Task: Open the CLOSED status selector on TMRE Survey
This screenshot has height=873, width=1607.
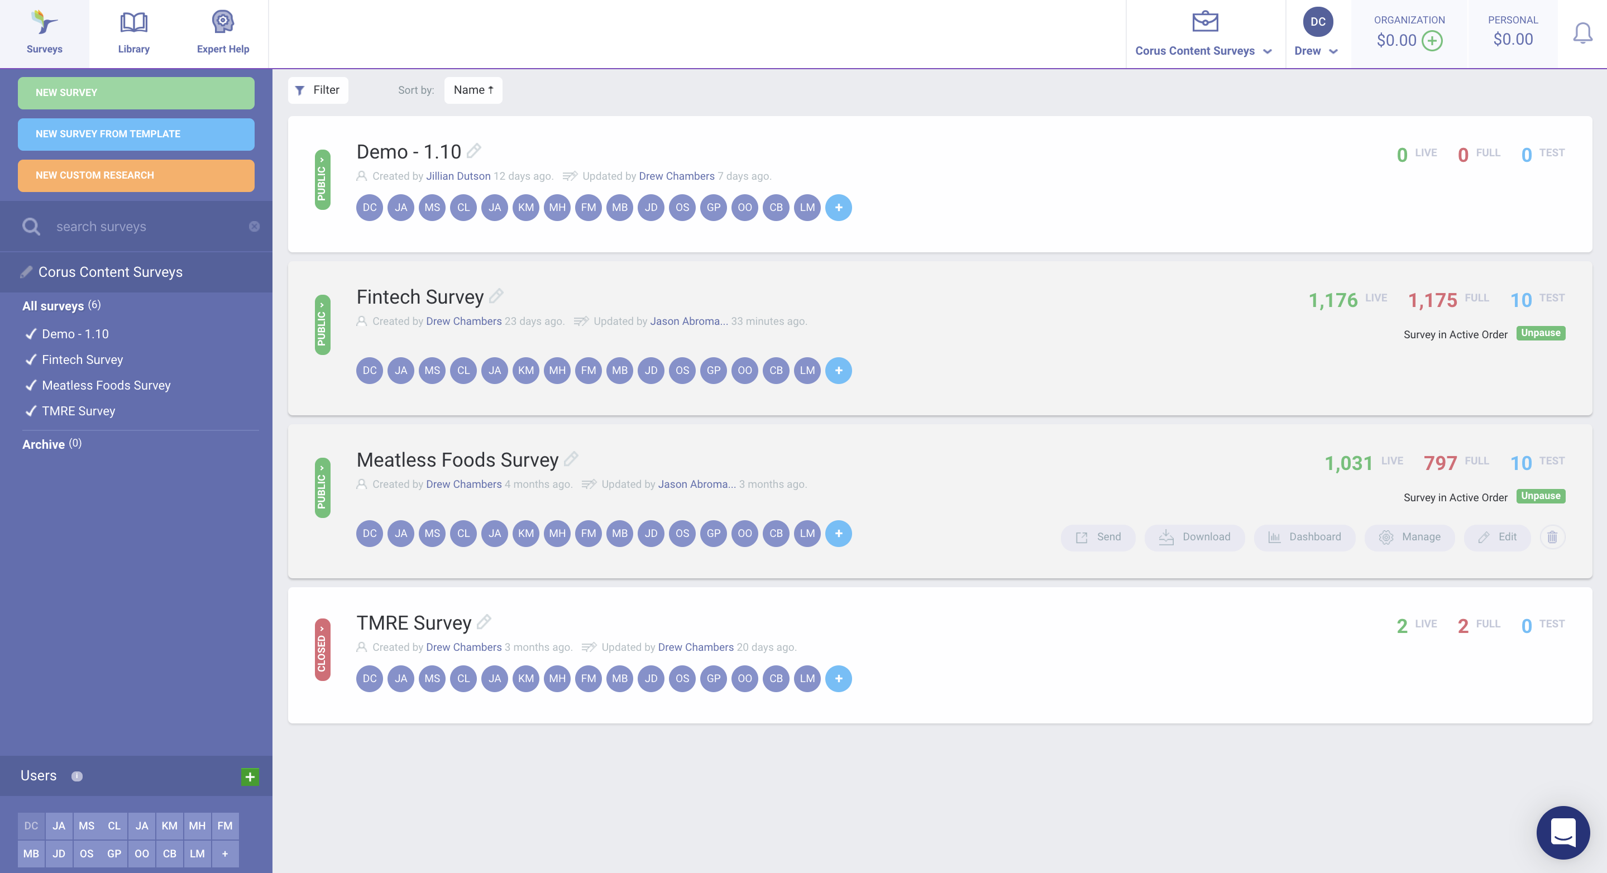Action: [x=322, y=649]
